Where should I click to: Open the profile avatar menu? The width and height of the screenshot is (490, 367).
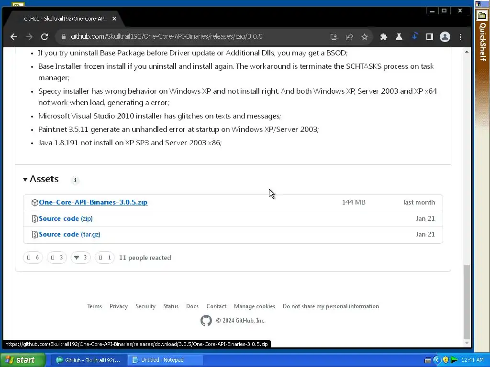pos(445,37)
